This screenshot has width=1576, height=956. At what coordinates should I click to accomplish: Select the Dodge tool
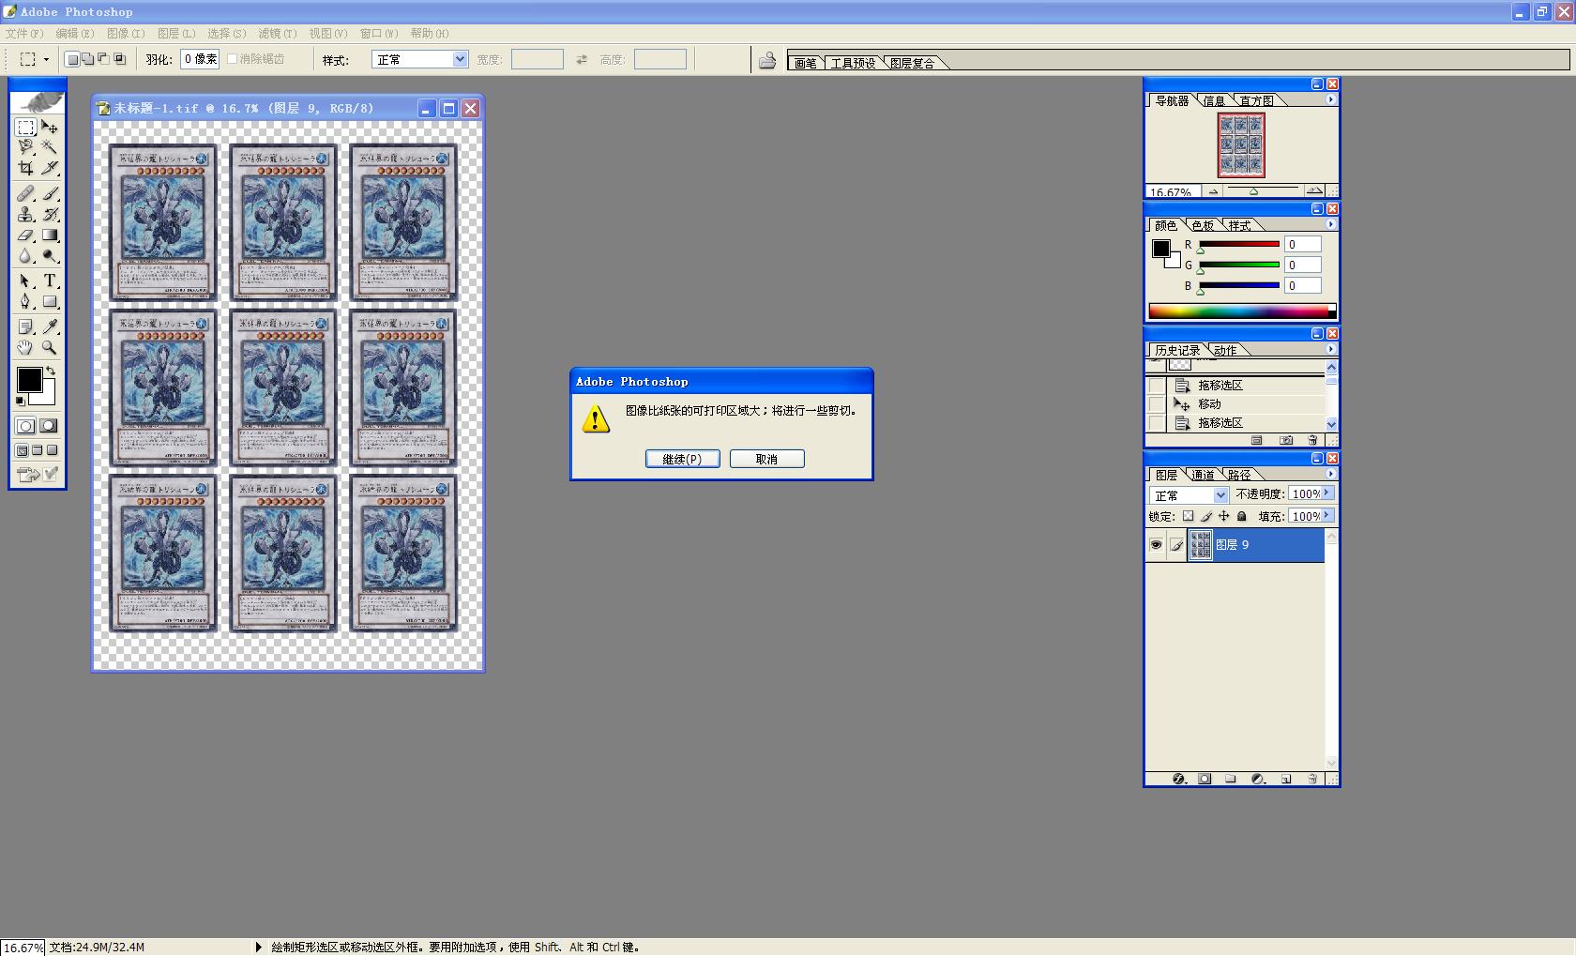pos(50,255)
